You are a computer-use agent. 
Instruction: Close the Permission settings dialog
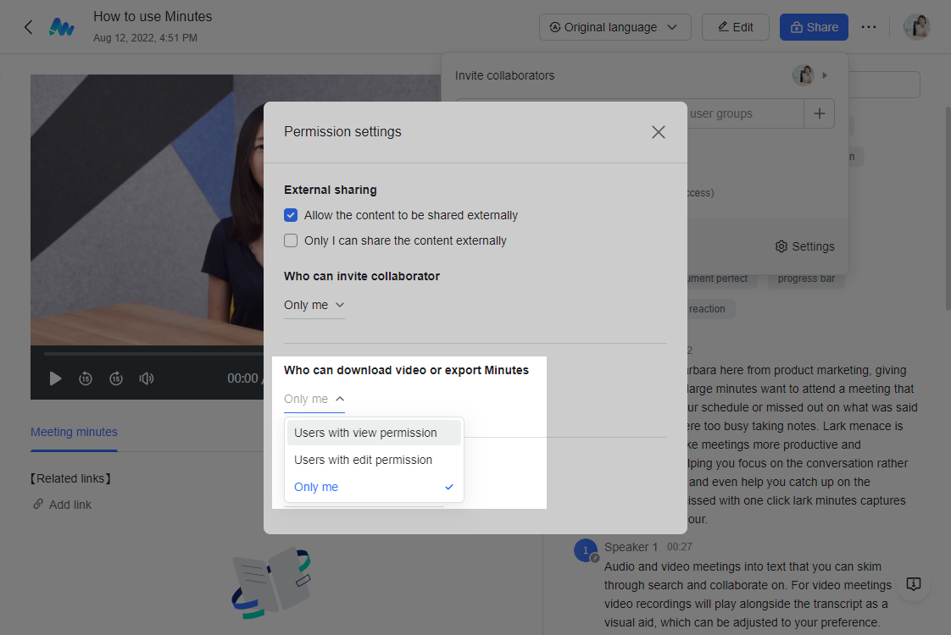[x=658, y=132]
